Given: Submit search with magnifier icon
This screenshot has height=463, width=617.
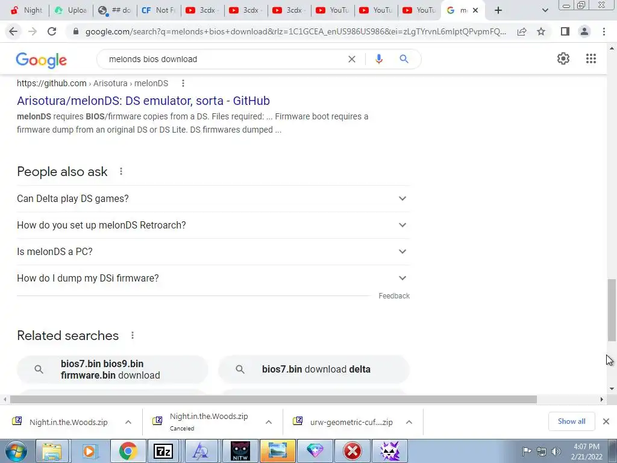Looking at the screenshot, I should [404, 59].
